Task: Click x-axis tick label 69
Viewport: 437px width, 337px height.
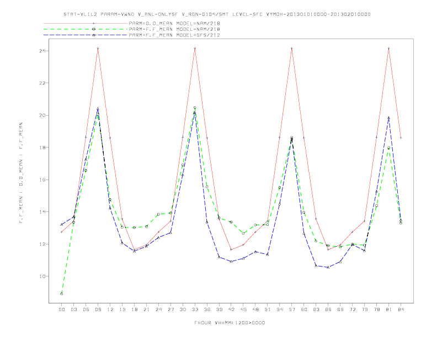Action: [340, 309]
